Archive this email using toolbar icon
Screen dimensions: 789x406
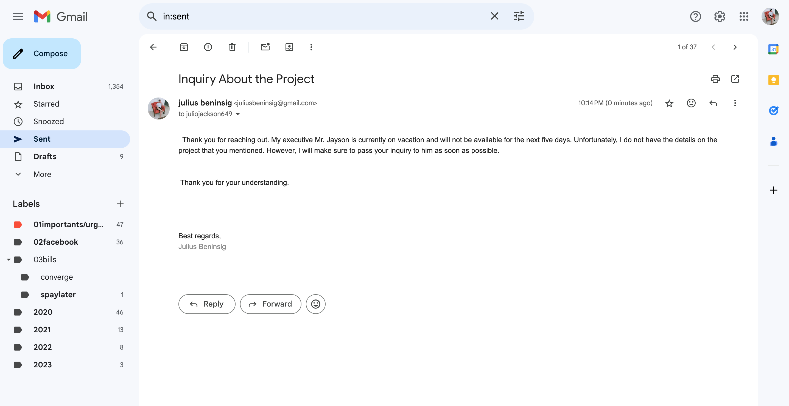184,47
